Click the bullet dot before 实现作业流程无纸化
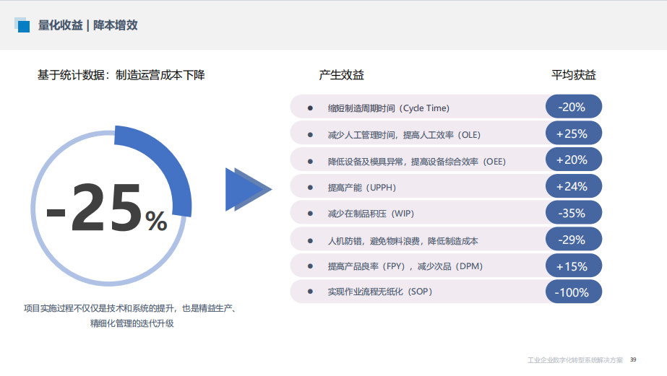667x376 pixels. (x=310, y=292)
